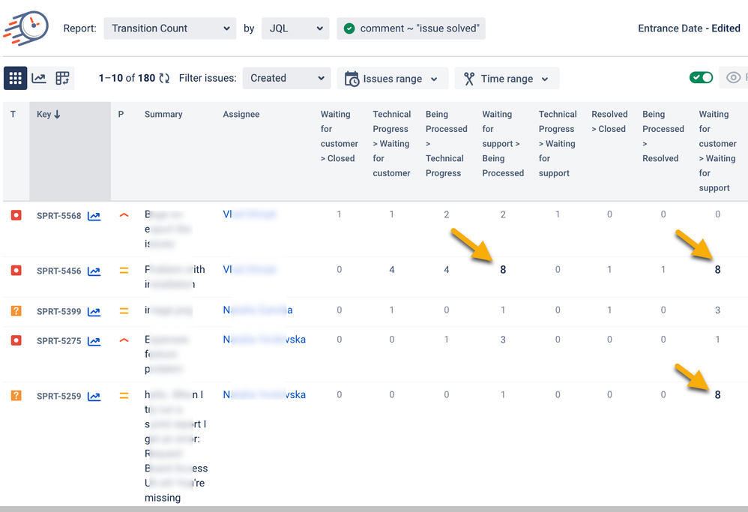
Task: Toggle the green switch in the toolbar
Action: pos(701,78)
